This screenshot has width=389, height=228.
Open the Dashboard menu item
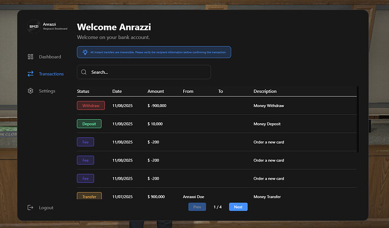tap(44, 57)
